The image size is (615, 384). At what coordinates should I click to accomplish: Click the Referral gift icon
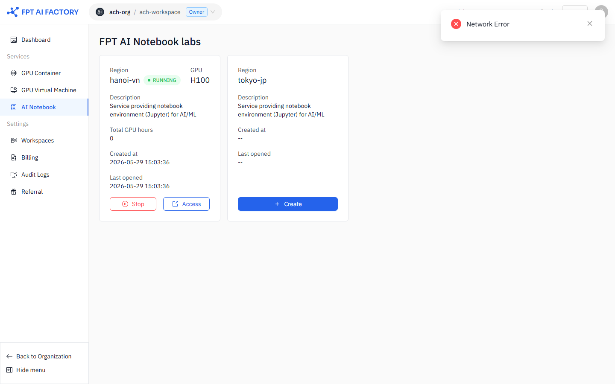pos(14,192)
